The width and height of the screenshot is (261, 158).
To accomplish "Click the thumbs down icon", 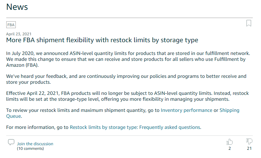I will (x=249, y=141).
